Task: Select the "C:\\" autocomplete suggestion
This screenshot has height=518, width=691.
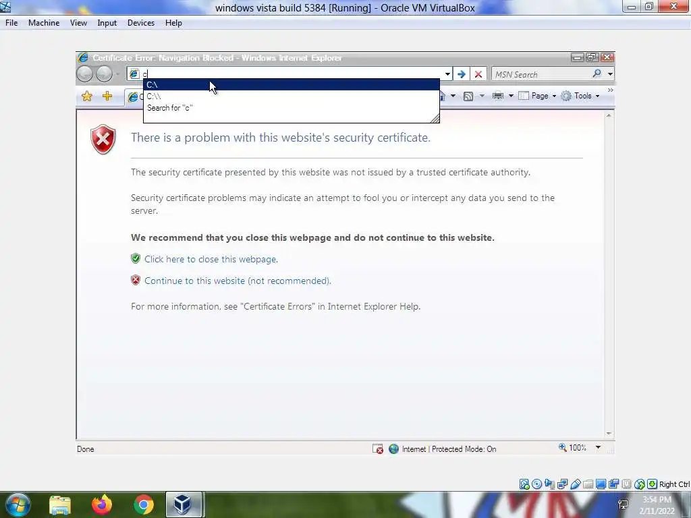Action: pyautogui.click(x=292, y=96)
